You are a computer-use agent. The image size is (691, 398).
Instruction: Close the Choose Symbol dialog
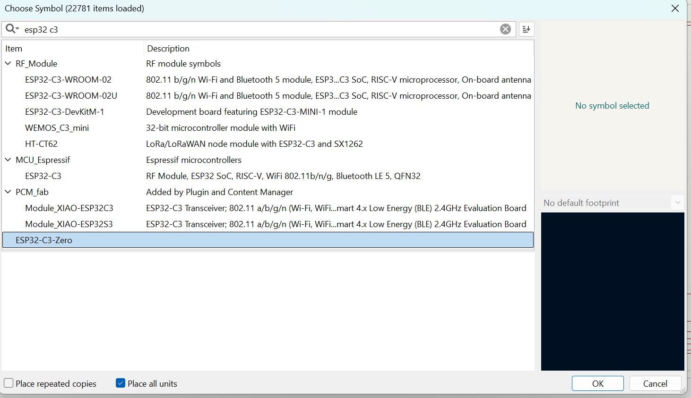coord(675,8)
